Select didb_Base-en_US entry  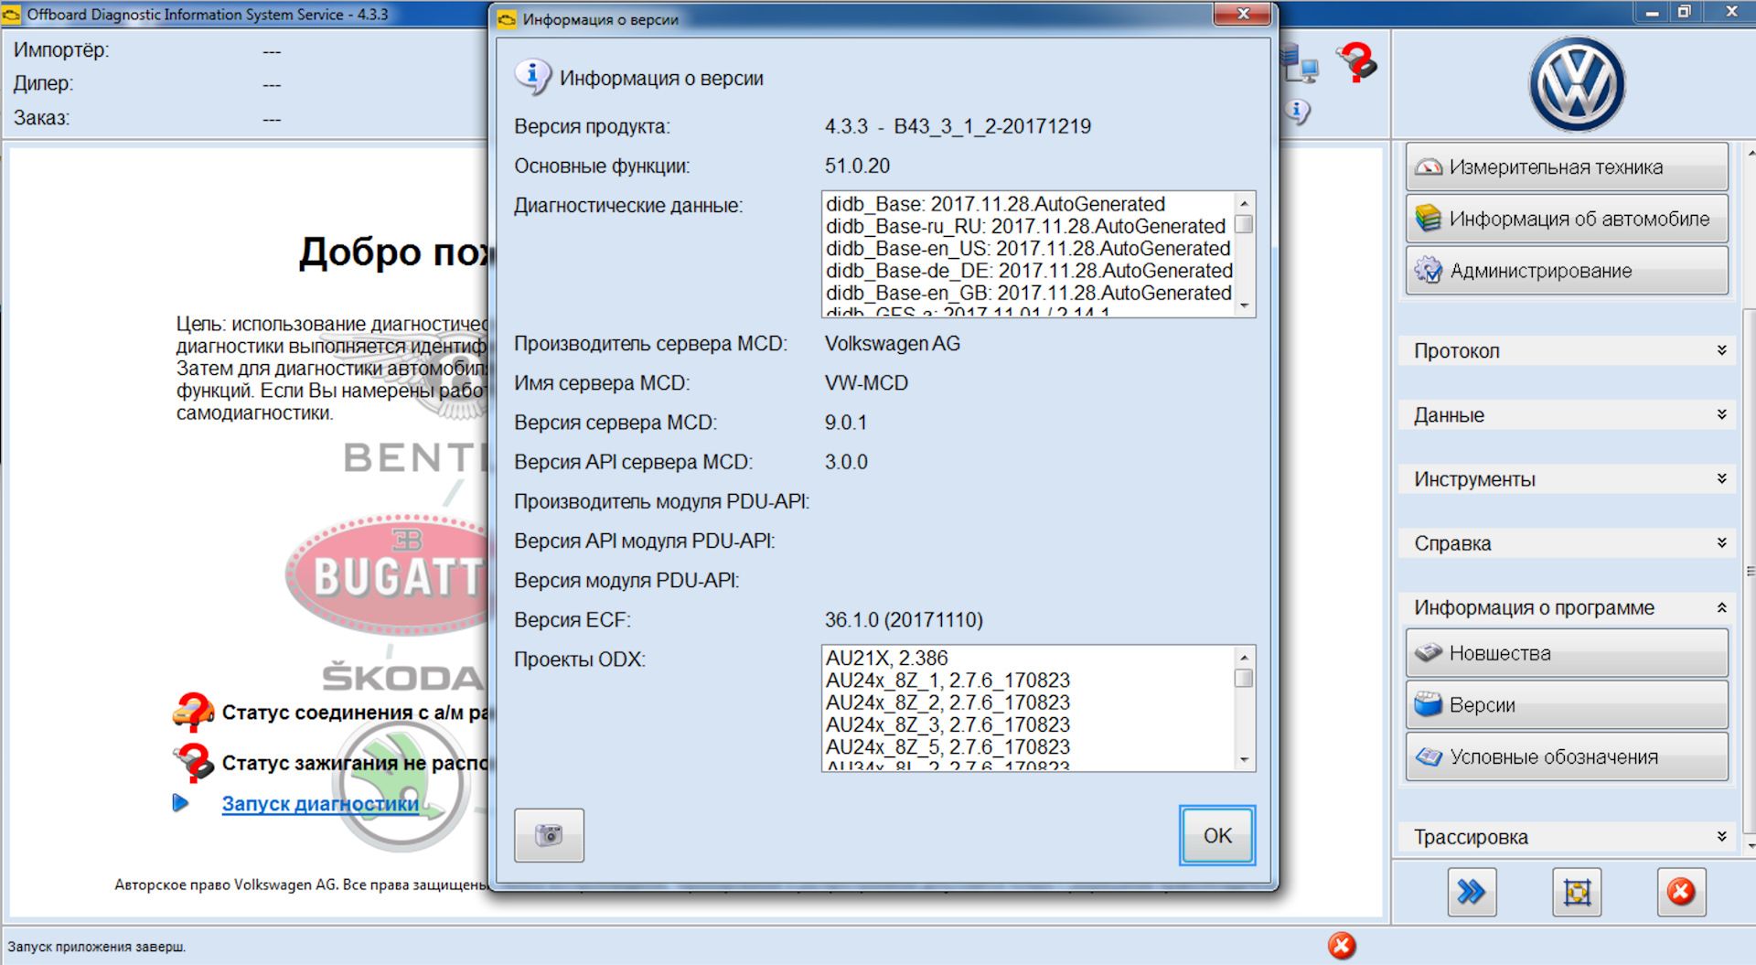1028,249
